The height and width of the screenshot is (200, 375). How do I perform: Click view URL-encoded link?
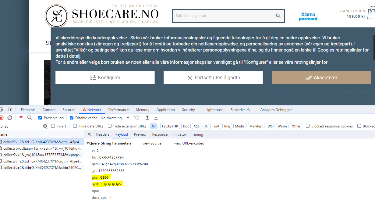coord(189,143)
